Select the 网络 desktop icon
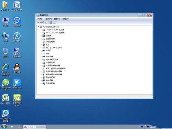This screenshot has width=172, height=129. [x=6, y=37]
